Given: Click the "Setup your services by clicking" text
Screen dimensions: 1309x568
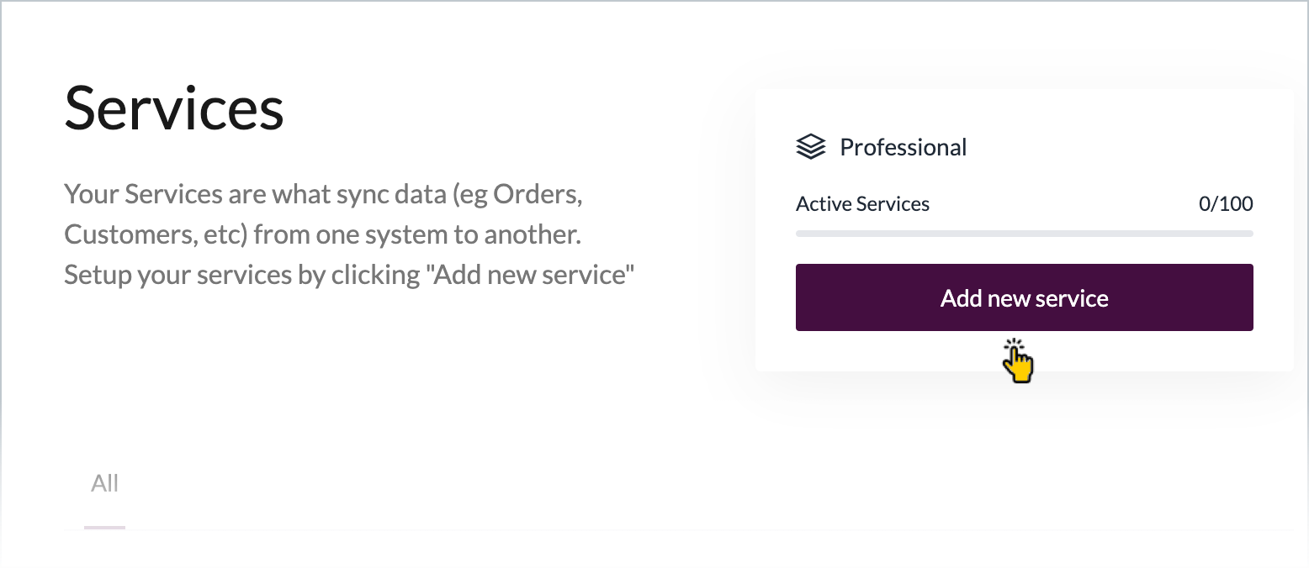Looking at the screenshot, I should (240, 274).
